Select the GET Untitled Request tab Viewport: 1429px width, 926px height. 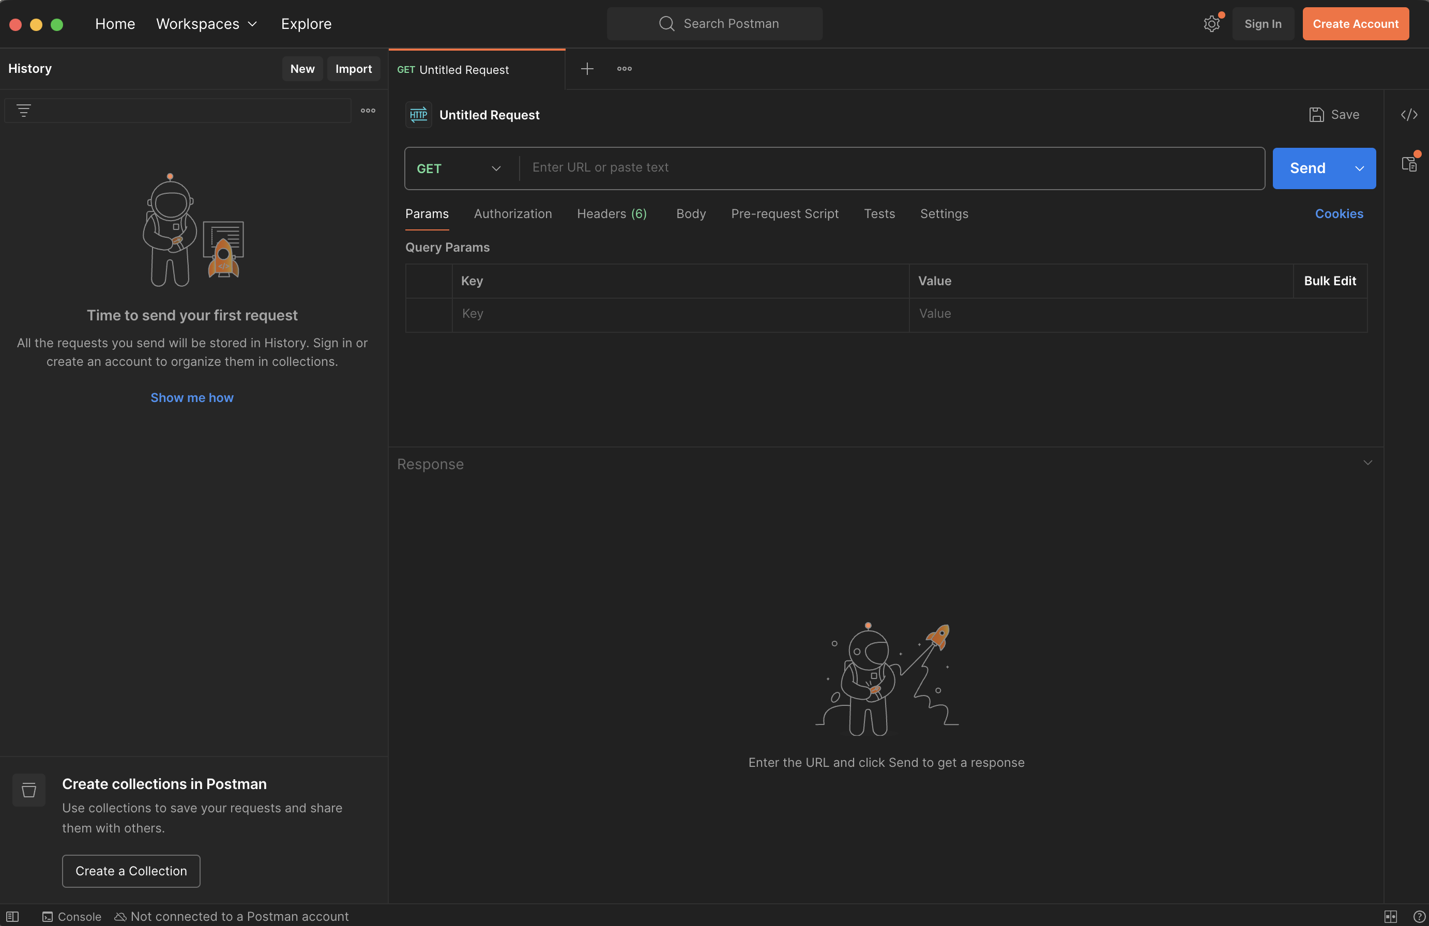[x=477, y=70]
